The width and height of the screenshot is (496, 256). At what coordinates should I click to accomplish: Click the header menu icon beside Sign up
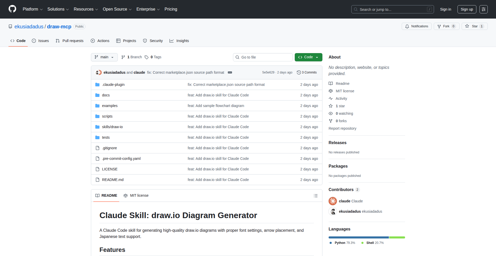(x=483, y=9)
